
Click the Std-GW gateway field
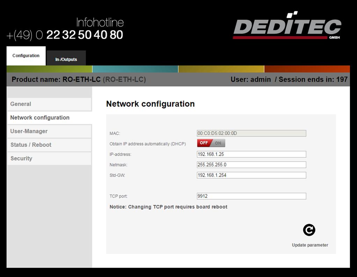click(x=251, y=175)
